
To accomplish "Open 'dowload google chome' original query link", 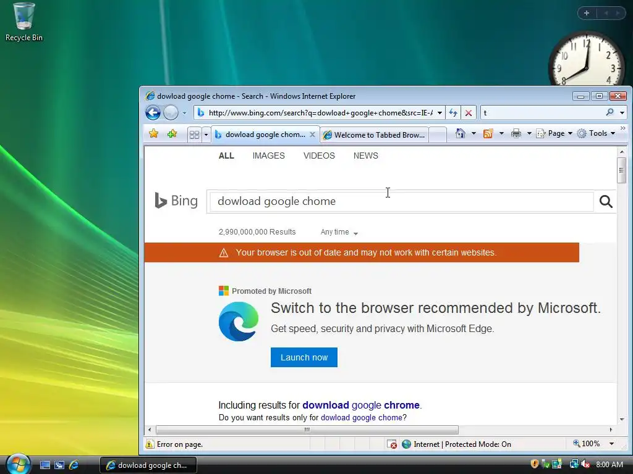I will 361,418.
